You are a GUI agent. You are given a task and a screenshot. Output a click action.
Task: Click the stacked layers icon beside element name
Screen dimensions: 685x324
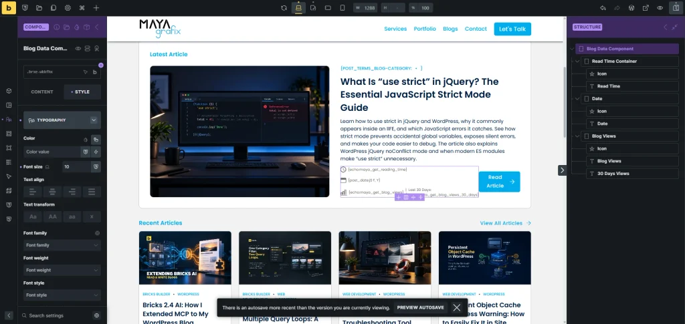[x=88, y=48]
